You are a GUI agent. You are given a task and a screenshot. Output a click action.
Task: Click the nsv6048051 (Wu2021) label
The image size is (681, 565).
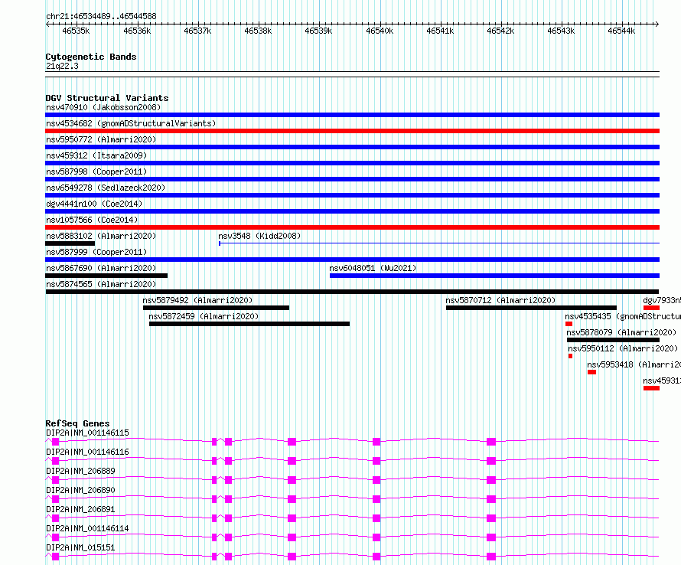(x=373, y=268)
